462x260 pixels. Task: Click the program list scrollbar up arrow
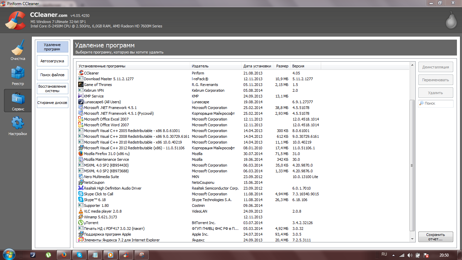click(412, 65)
